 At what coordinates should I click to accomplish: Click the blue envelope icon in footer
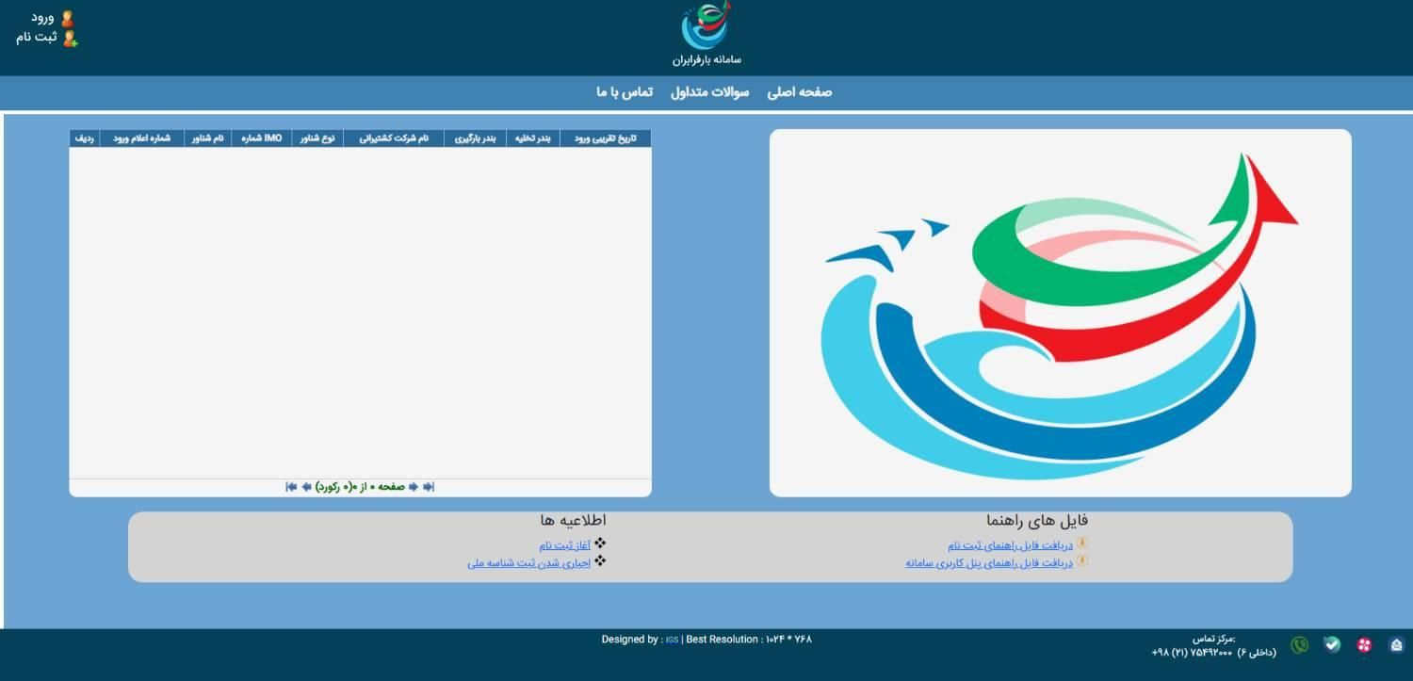tap(1396, 645)
